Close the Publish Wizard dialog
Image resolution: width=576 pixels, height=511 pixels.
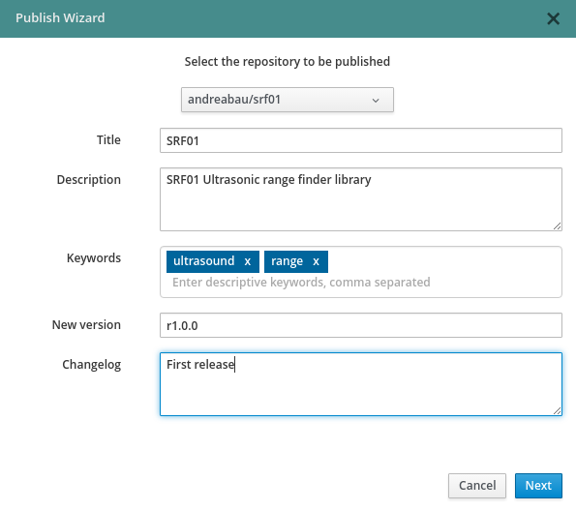click(x=553, y=18)
